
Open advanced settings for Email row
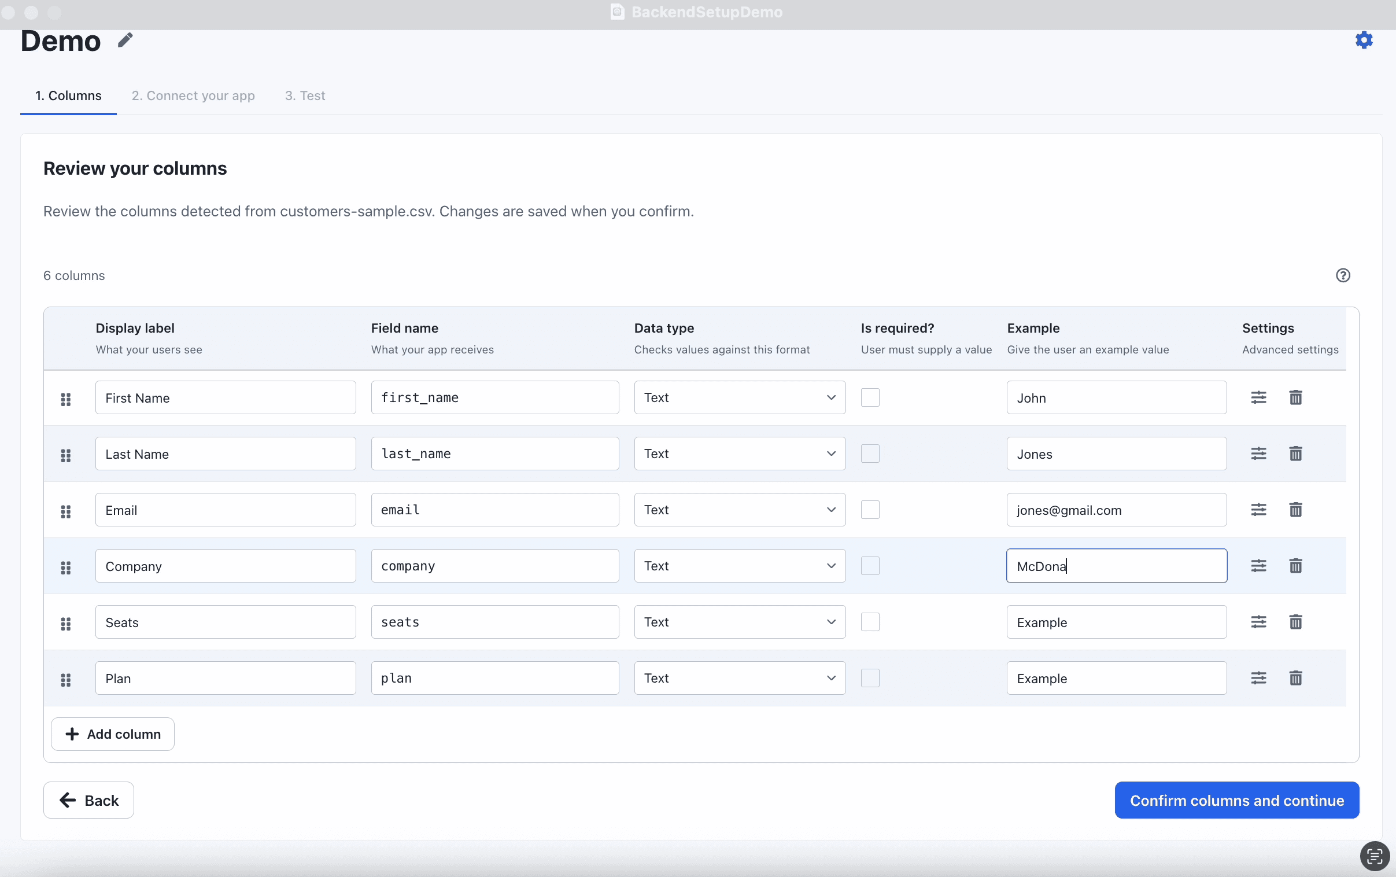[x=1258, y=510]
